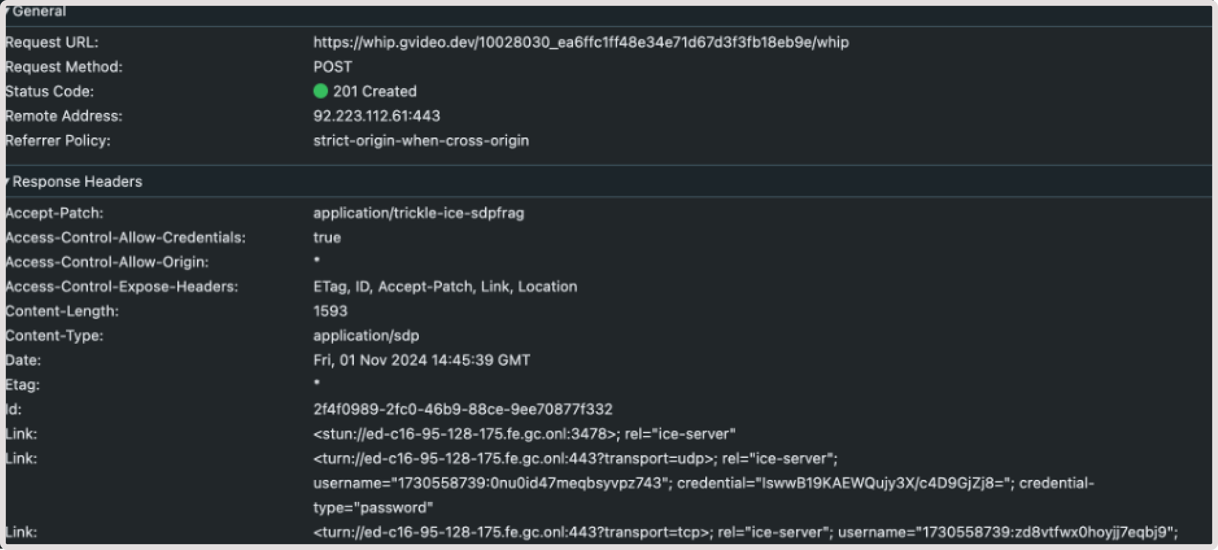Click the Request URL whip.gvideo.dev link
Viewport: 1218px width, 550px height.
[580, 42]
